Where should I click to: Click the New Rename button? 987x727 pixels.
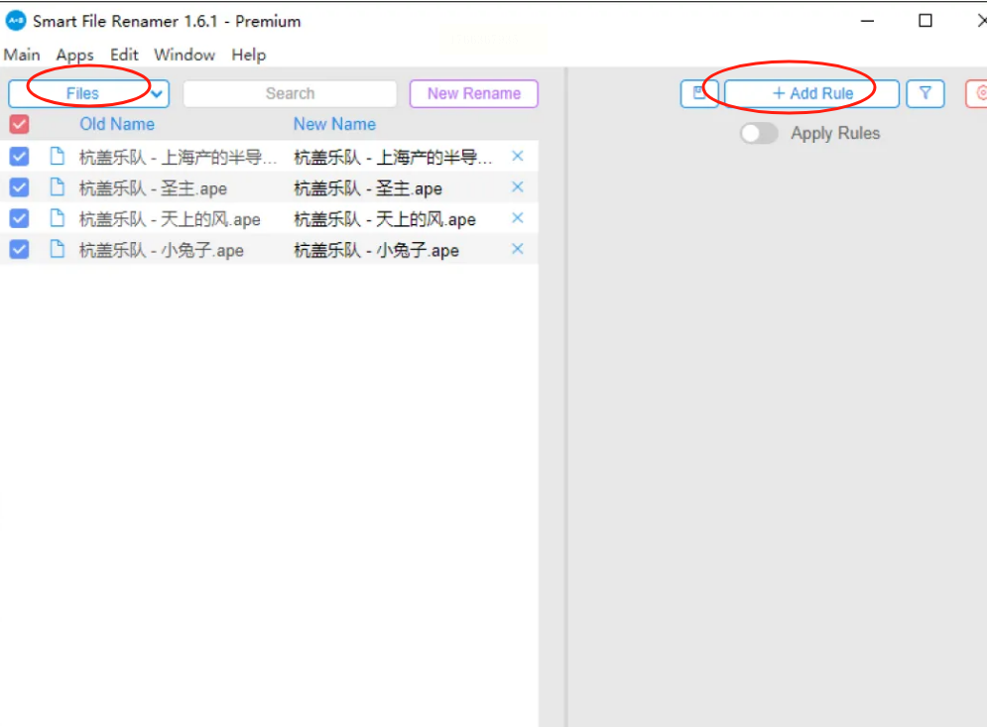pos(474,94)
